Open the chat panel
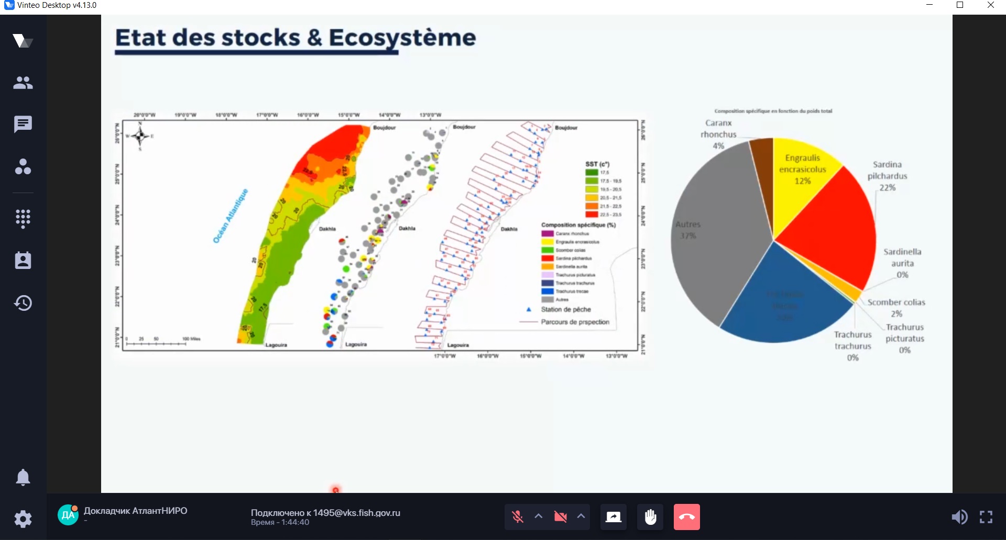The image size is (1006, 540). (23, 125)
